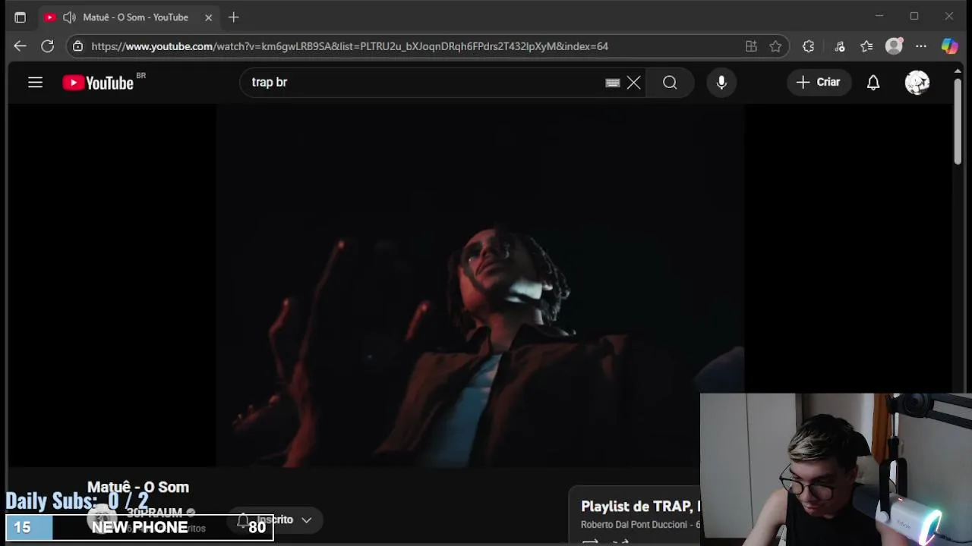Open the 30PRAUM channel name
The width and height of the screenshot is (972, 546).
pos(154,513)
